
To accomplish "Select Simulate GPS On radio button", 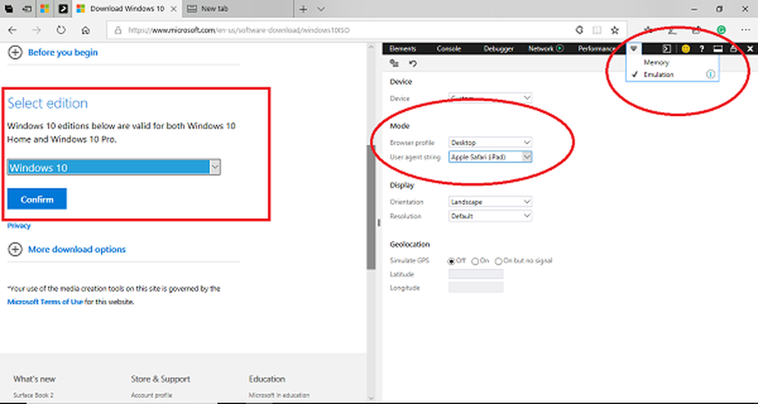I will (x=475, y=261).
